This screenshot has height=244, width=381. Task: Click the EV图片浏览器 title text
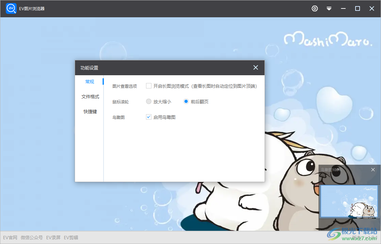point(32,8)
